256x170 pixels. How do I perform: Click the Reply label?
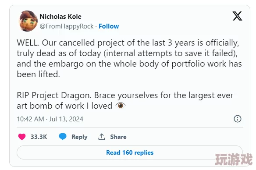[79, 137]
